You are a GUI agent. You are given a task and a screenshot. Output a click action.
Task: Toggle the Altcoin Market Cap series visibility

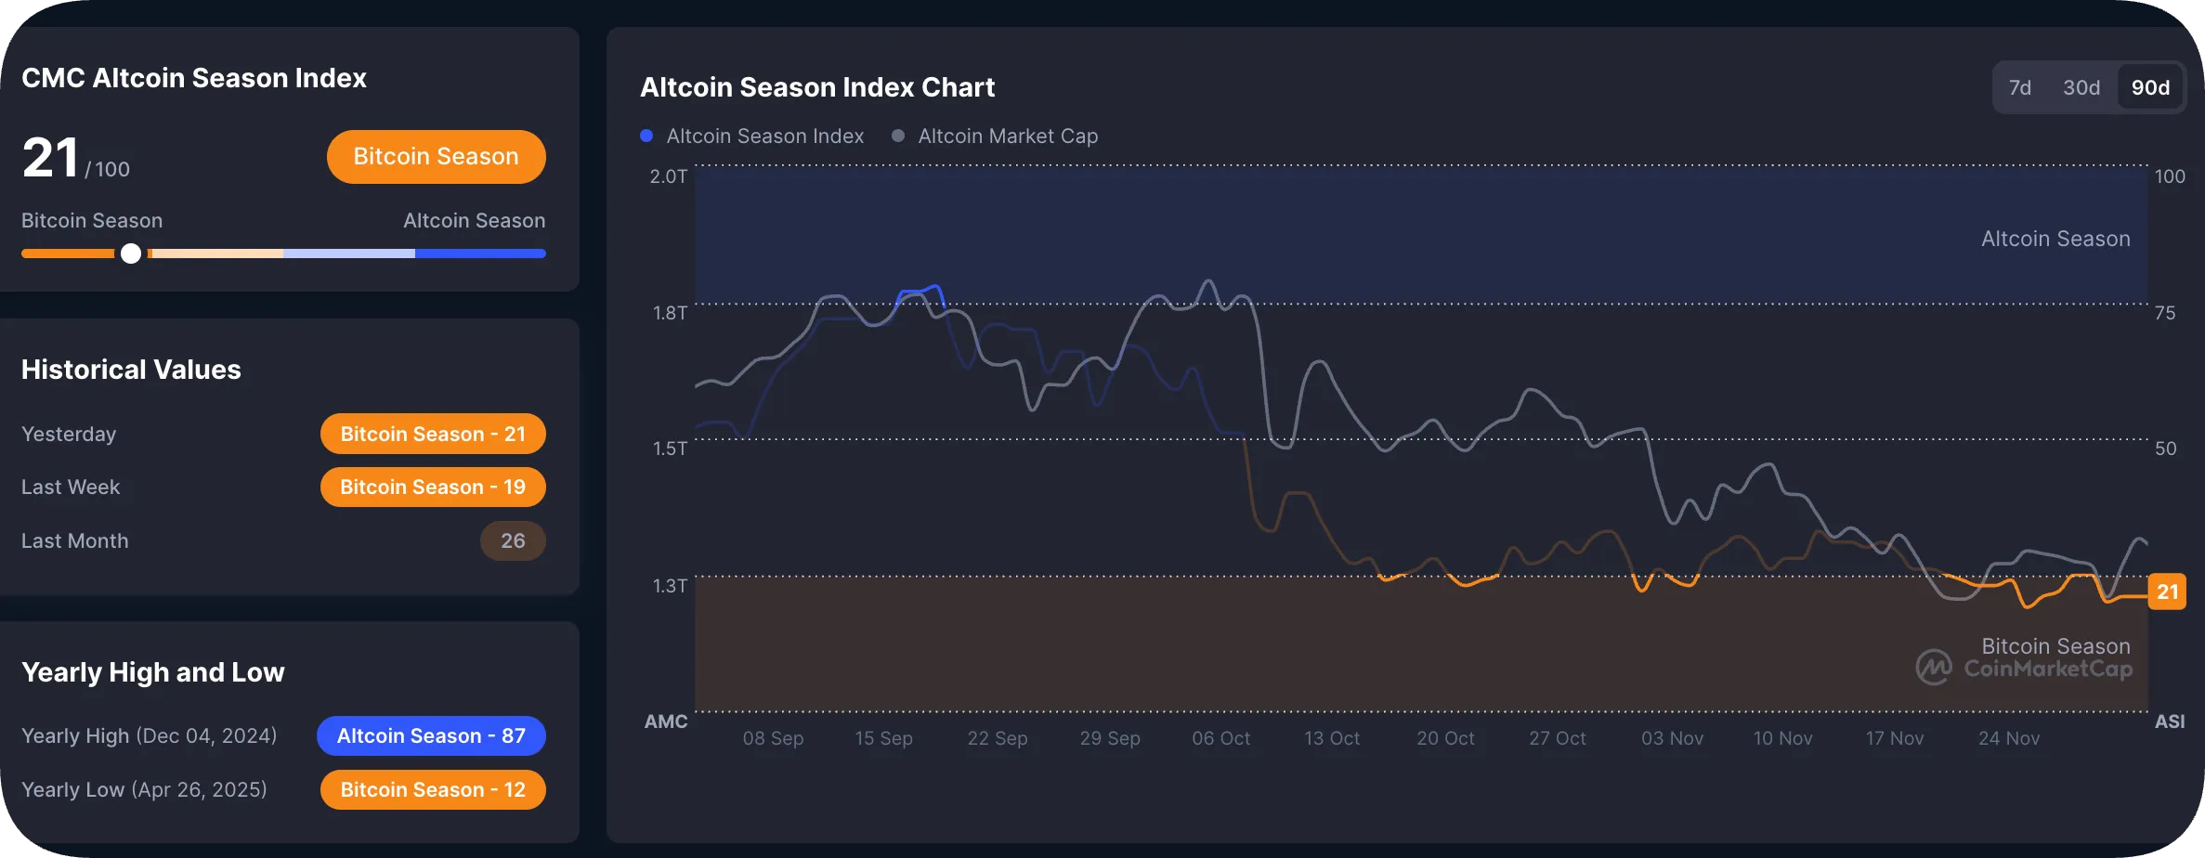[996, 136]
